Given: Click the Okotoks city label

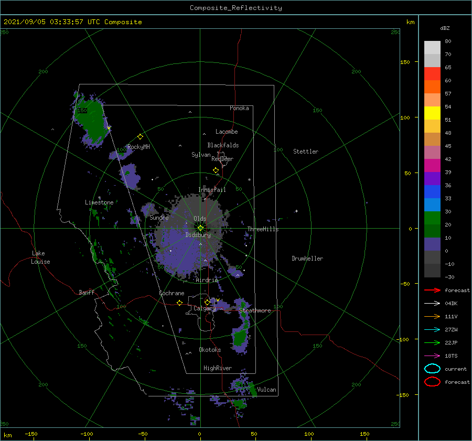Looking at the screenshot, I should (210, 350).
